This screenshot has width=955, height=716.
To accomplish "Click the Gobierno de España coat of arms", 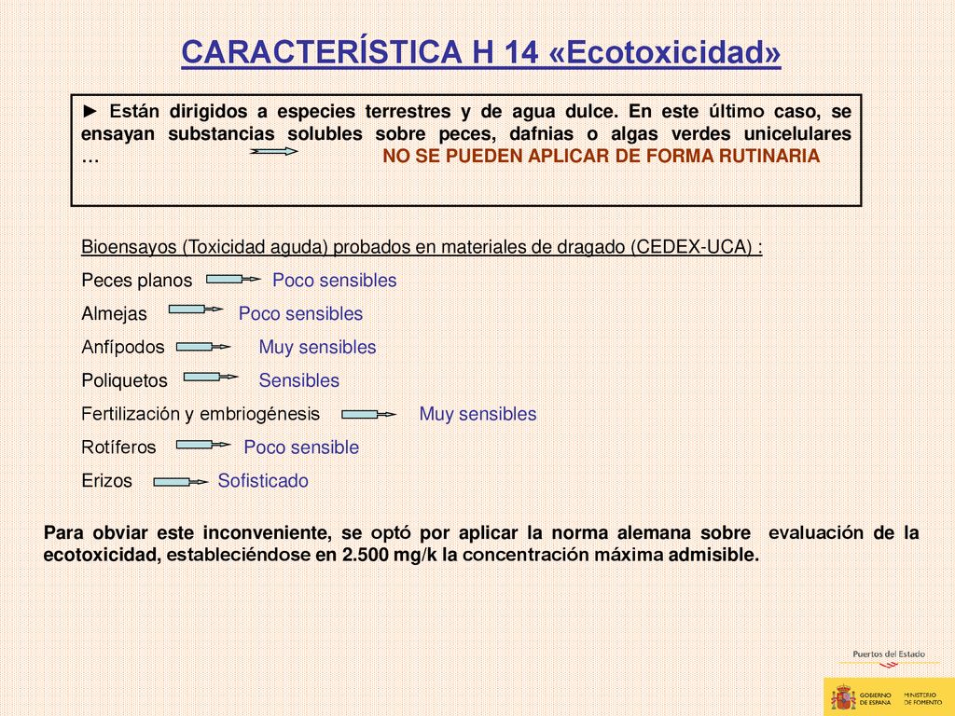I will [x=843, y=697].
